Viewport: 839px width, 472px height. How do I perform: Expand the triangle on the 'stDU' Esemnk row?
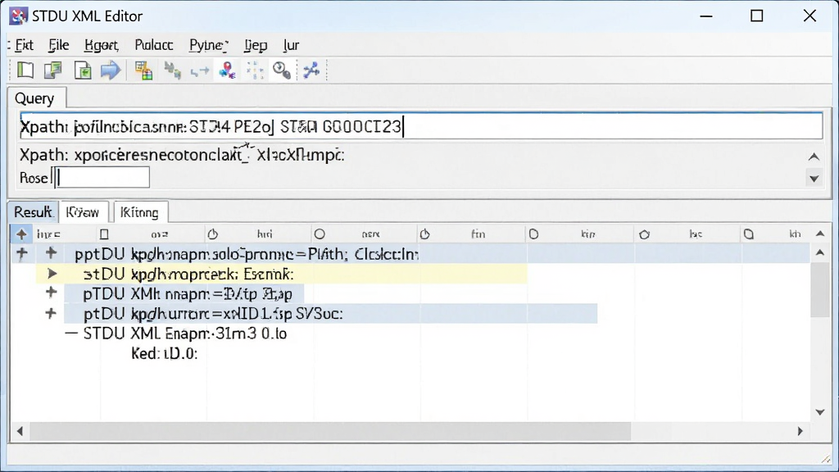[52, 274]
